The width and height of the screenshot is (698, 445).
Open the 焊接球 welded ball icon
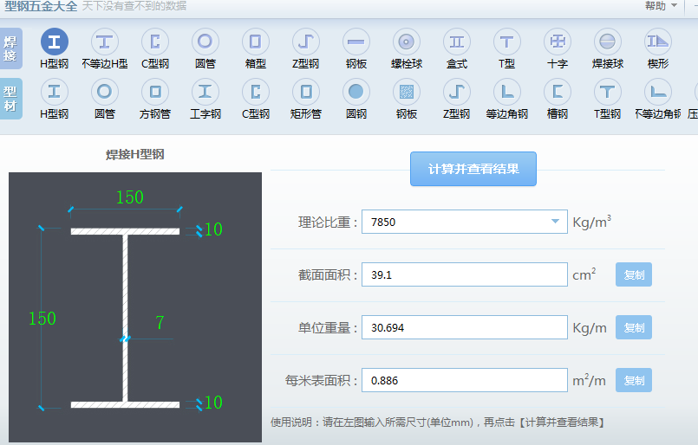tap(608, 42)
